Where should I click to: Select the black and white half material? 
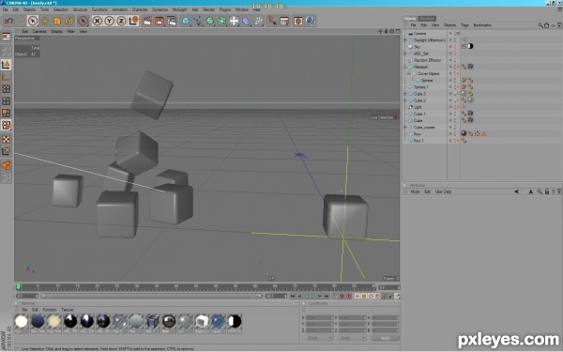(x=235, y=321)
